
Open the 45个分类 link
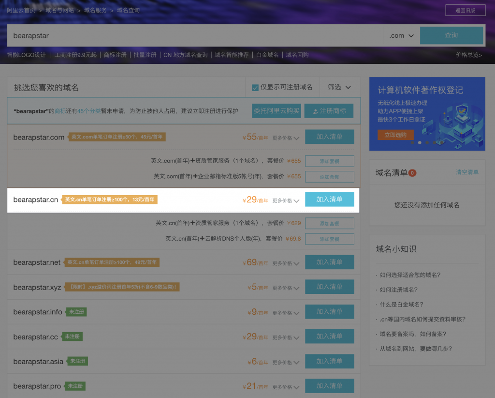coord(89,111)
